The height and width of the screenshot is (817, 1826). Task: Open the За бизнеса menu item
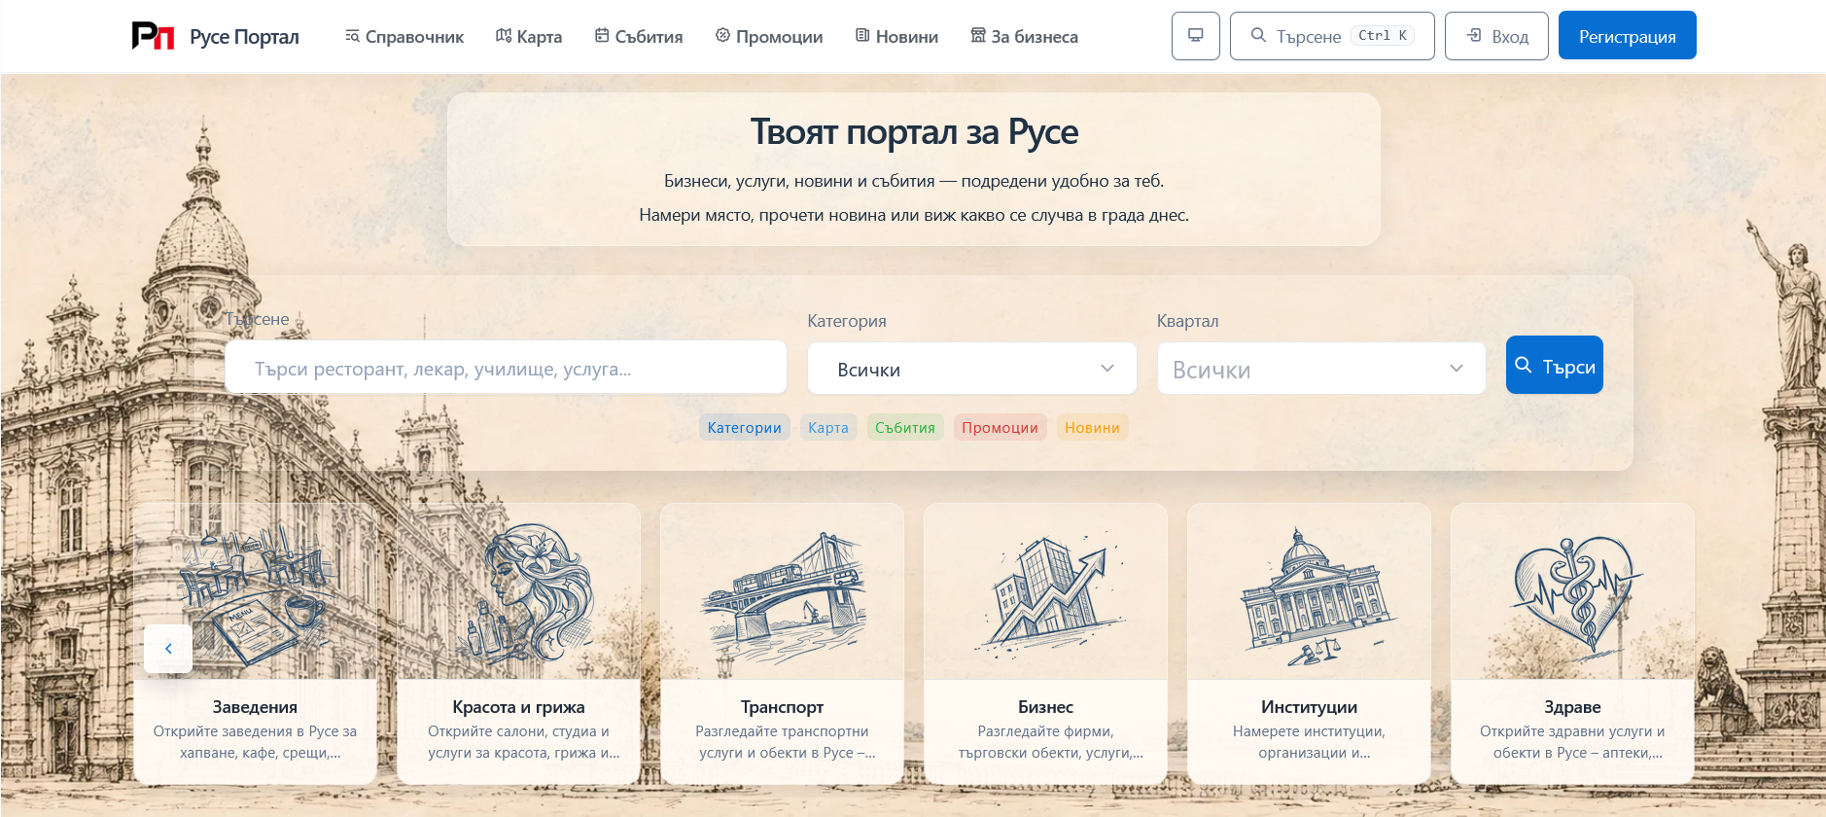point(1024,37)
